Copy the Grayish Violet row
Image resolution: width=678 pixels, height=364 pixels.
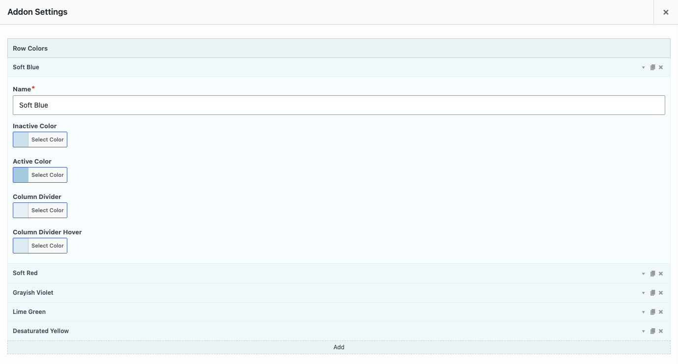click(x=653, y=293)
